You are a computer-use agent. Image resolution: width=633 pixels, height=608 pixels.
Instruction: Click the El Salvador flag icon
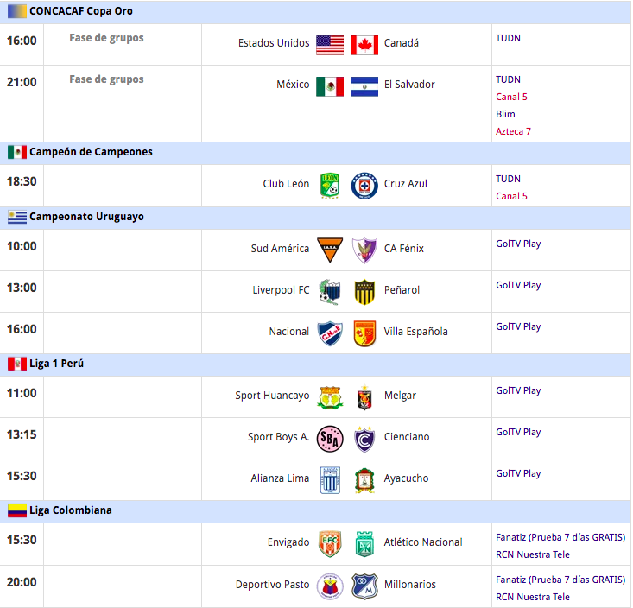pos(364,86)
